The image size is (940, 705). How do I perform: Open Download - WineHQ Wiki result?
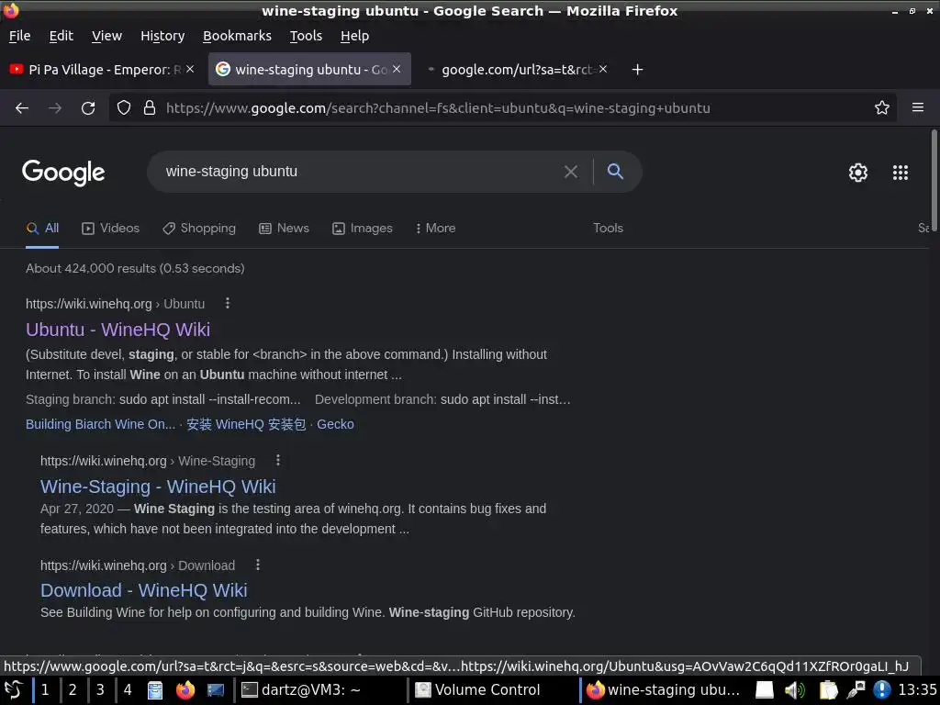[x=144, y=590]
